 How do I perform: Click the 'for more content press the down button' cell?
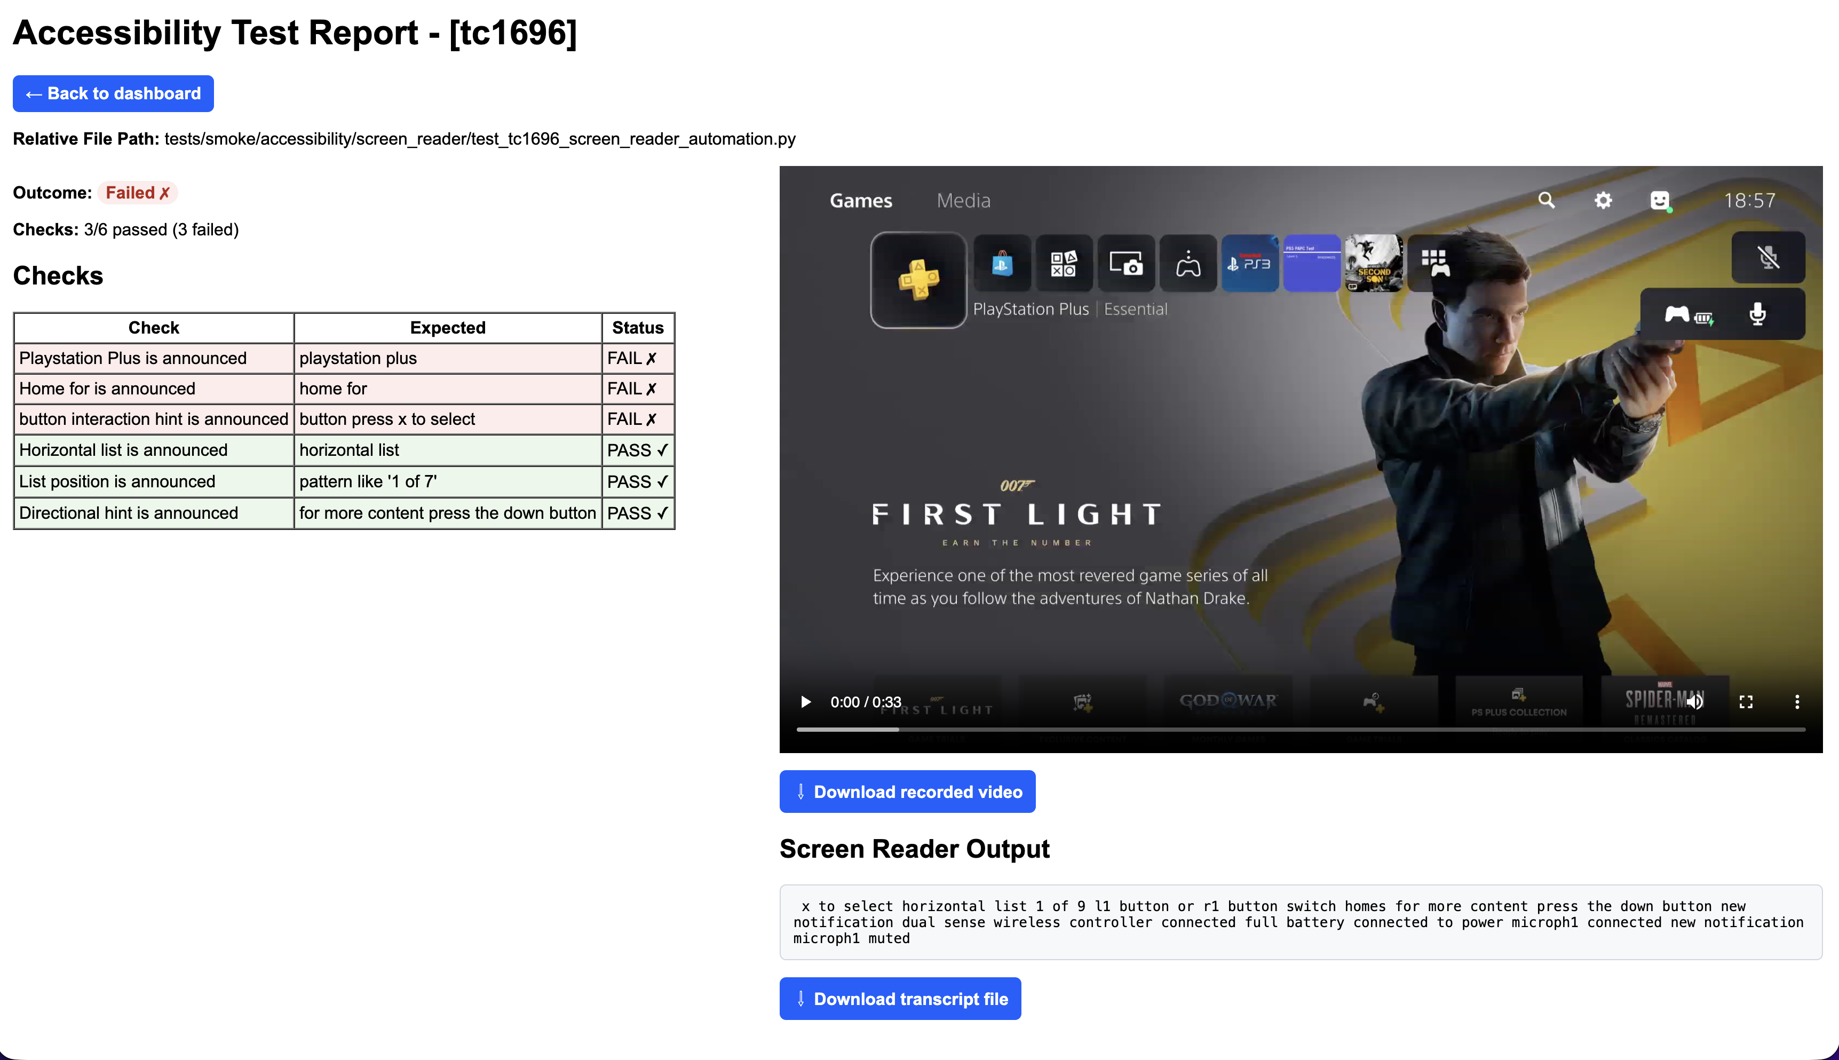click(x=448, y=512)
